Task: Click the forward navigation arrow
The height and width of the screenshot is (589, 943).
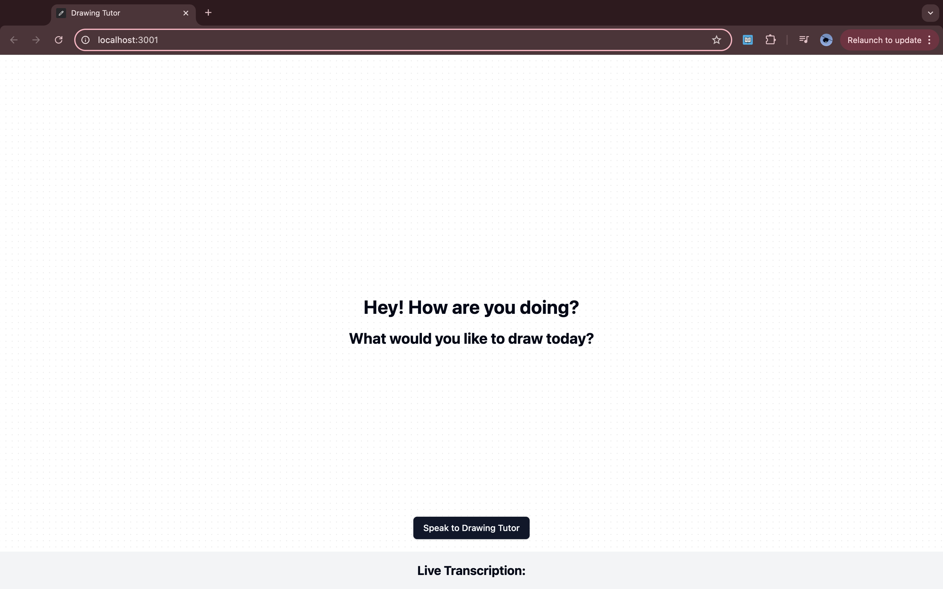Action: (36, 40)
